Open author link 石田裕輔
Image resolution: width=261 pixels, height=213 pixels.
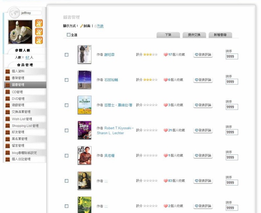pyautogui.click(x=111, y=80)
